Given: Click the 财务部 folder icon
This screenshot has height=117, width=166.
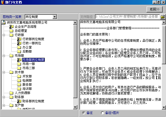Looking at the screenshot, I should [x=11, y=97].
